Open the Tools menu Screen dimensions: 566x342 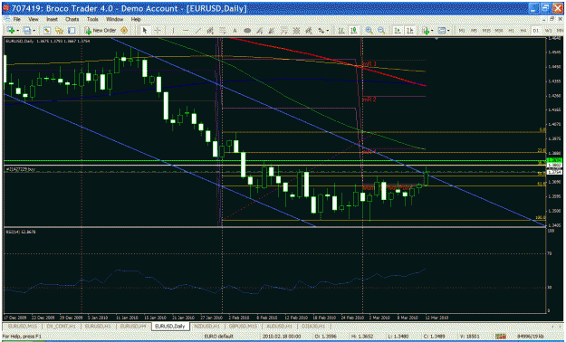tap(92, 19)
